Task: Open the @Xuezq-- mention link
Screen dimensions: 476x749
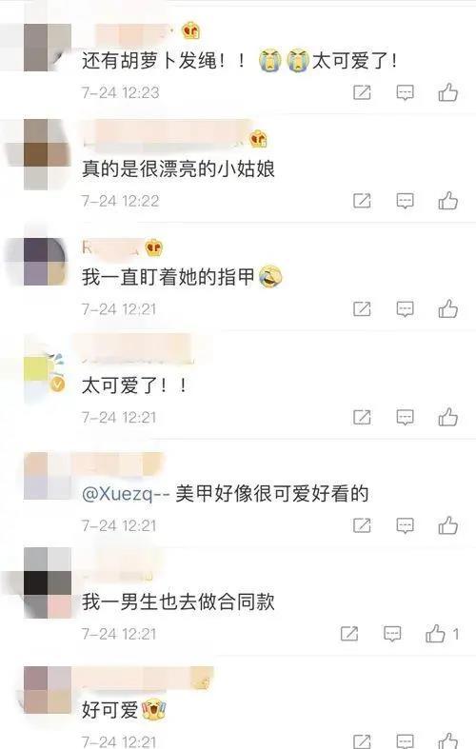Action: pyautogui.click(x=126, y=494)
